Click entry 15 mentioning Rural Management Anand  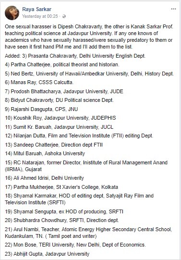pos(86,166)
